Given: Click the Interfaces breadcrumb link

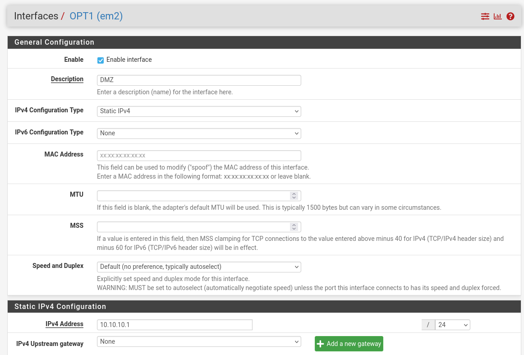Looking at the screenshot, I should tap(36, 16).
